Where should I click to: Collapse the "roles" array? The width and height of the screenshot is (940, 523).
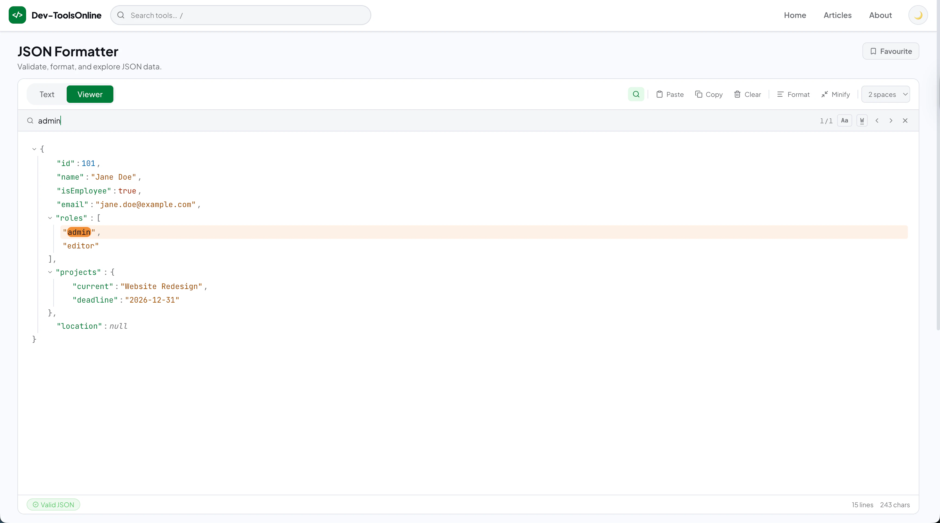pos(50,218)
